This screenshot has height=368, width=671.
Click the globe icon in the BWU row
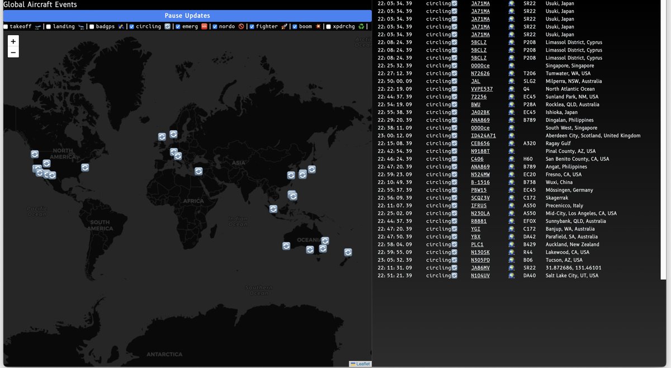[512, 105]
